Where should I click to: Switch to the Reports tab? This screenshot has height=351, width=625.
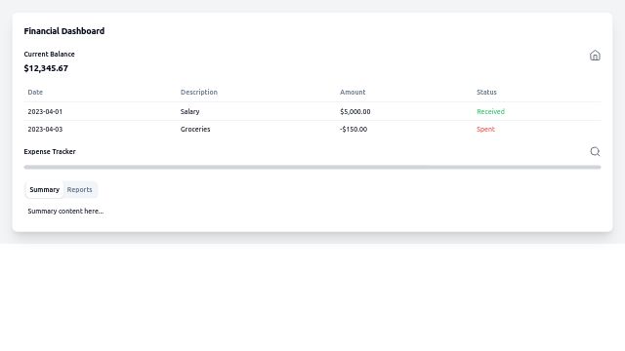pyautogui.click(x=79, y=190)
